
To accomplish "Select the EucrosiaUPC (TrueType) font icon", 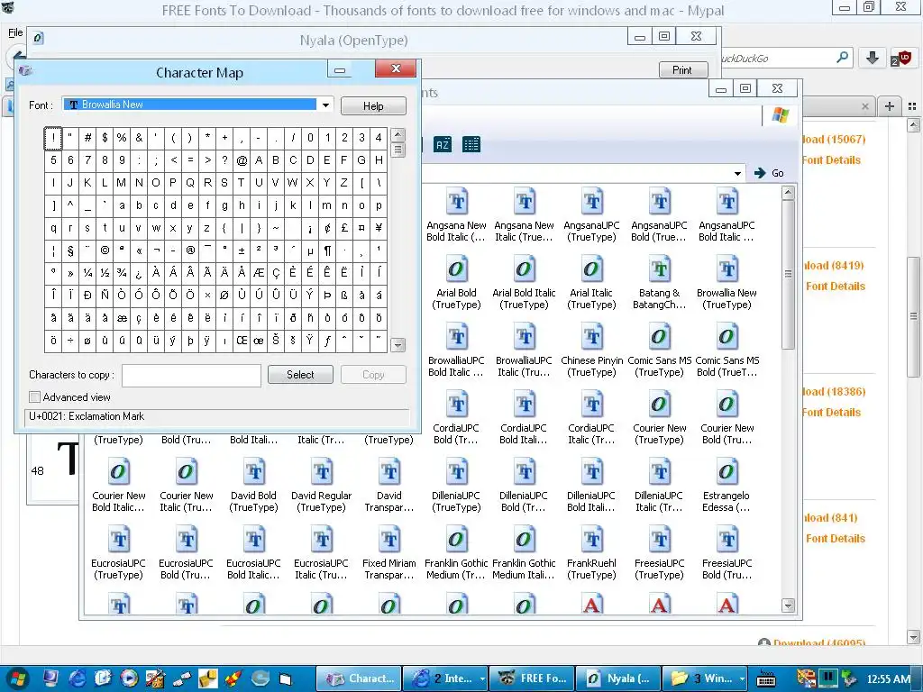I will point(118,541).
